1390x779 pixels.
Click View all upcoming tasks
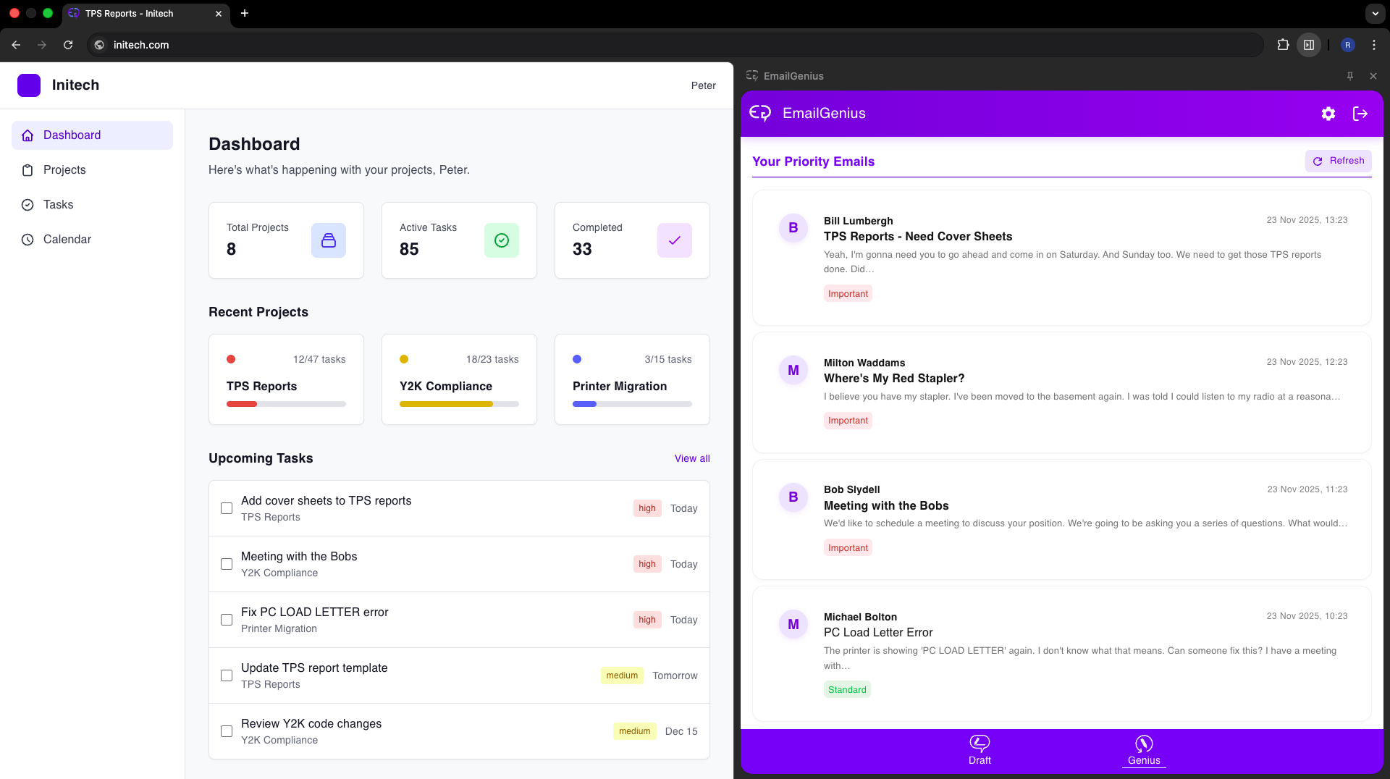point(692,458)
